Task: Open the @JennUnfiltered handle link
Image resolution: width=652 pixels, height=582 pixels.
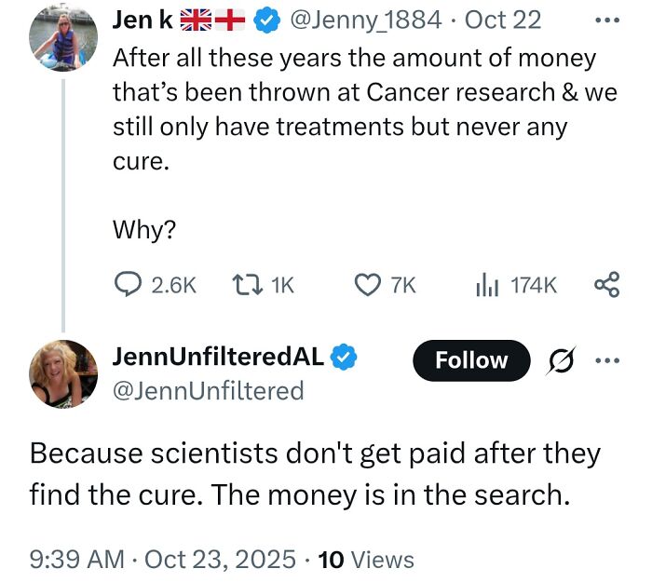Action: 208,391
